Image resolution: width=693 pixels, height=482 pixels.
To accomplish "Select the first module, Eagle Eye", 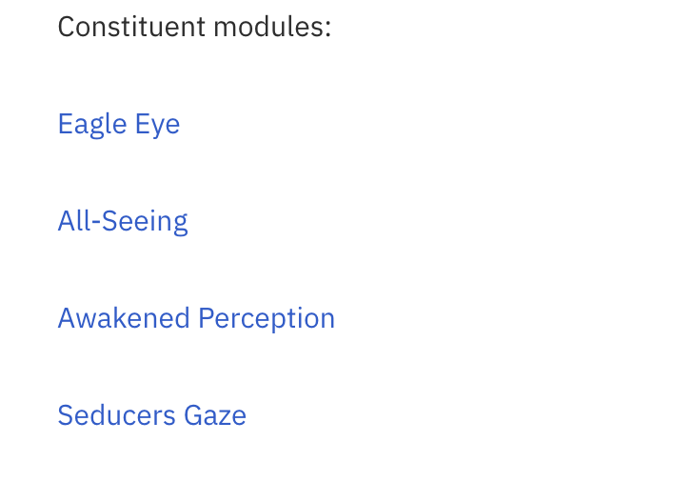I will pyautogui.click(x=119, y=124).
